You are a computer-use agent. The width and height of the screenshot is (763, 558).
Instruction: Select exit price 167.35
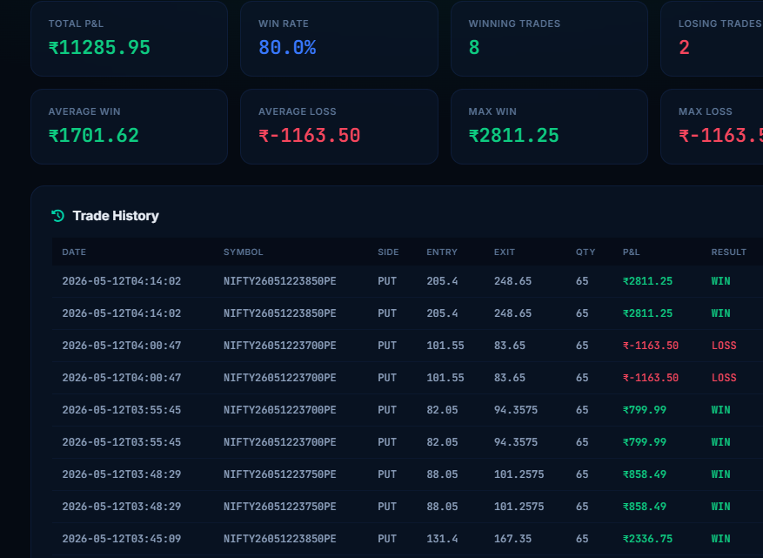tap(512, 539)
